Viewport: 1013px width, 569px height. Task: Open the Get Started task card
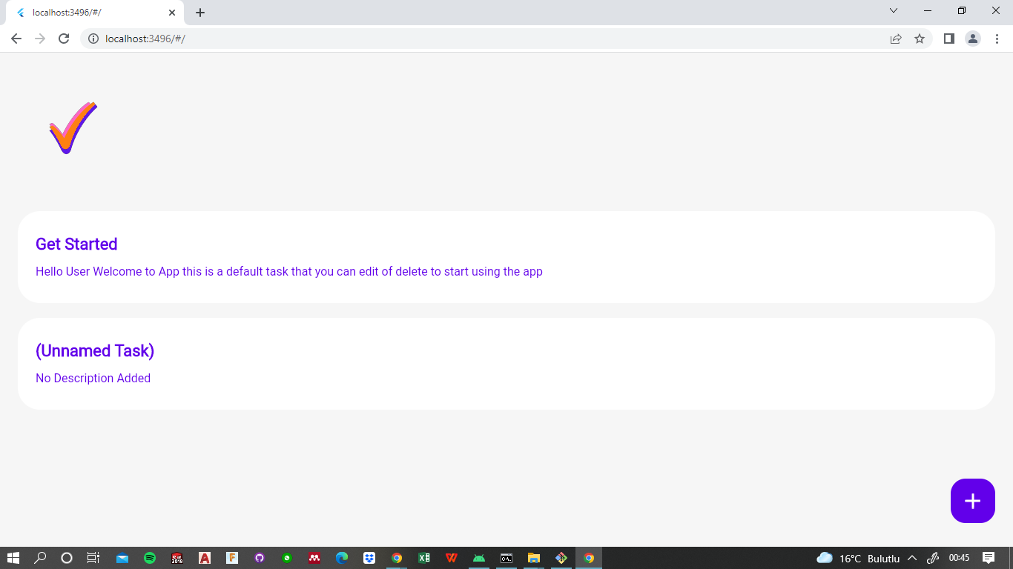tap(506, 257)
